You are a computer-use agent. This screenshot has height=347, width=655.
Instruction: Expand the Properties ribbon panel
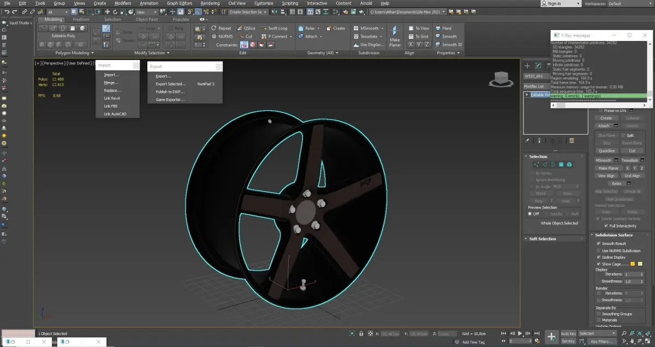(x=458, y=53)
